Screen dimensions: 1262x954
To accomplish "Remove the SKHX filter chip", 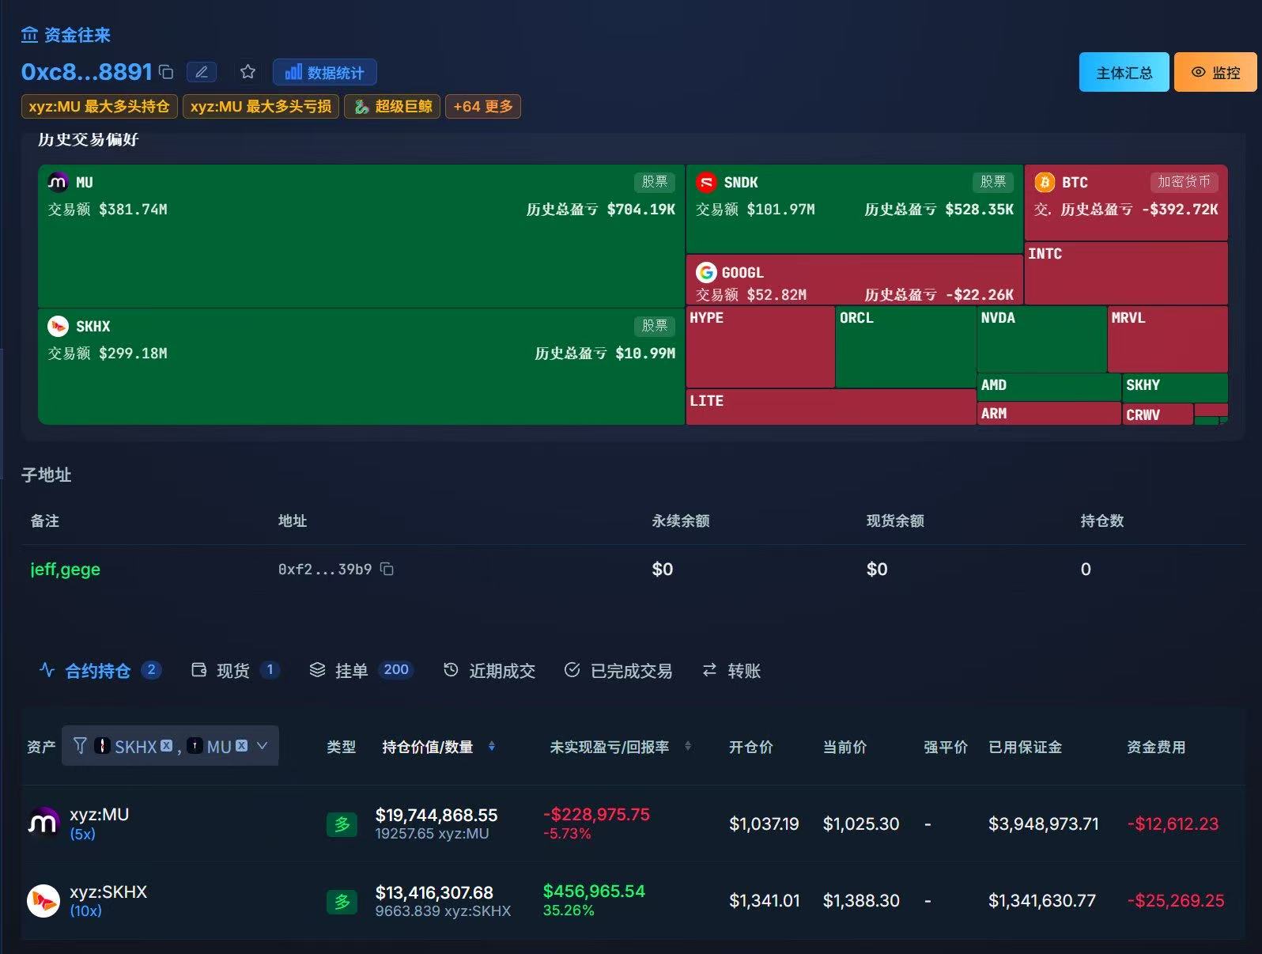I will click(x=166, y=745).
